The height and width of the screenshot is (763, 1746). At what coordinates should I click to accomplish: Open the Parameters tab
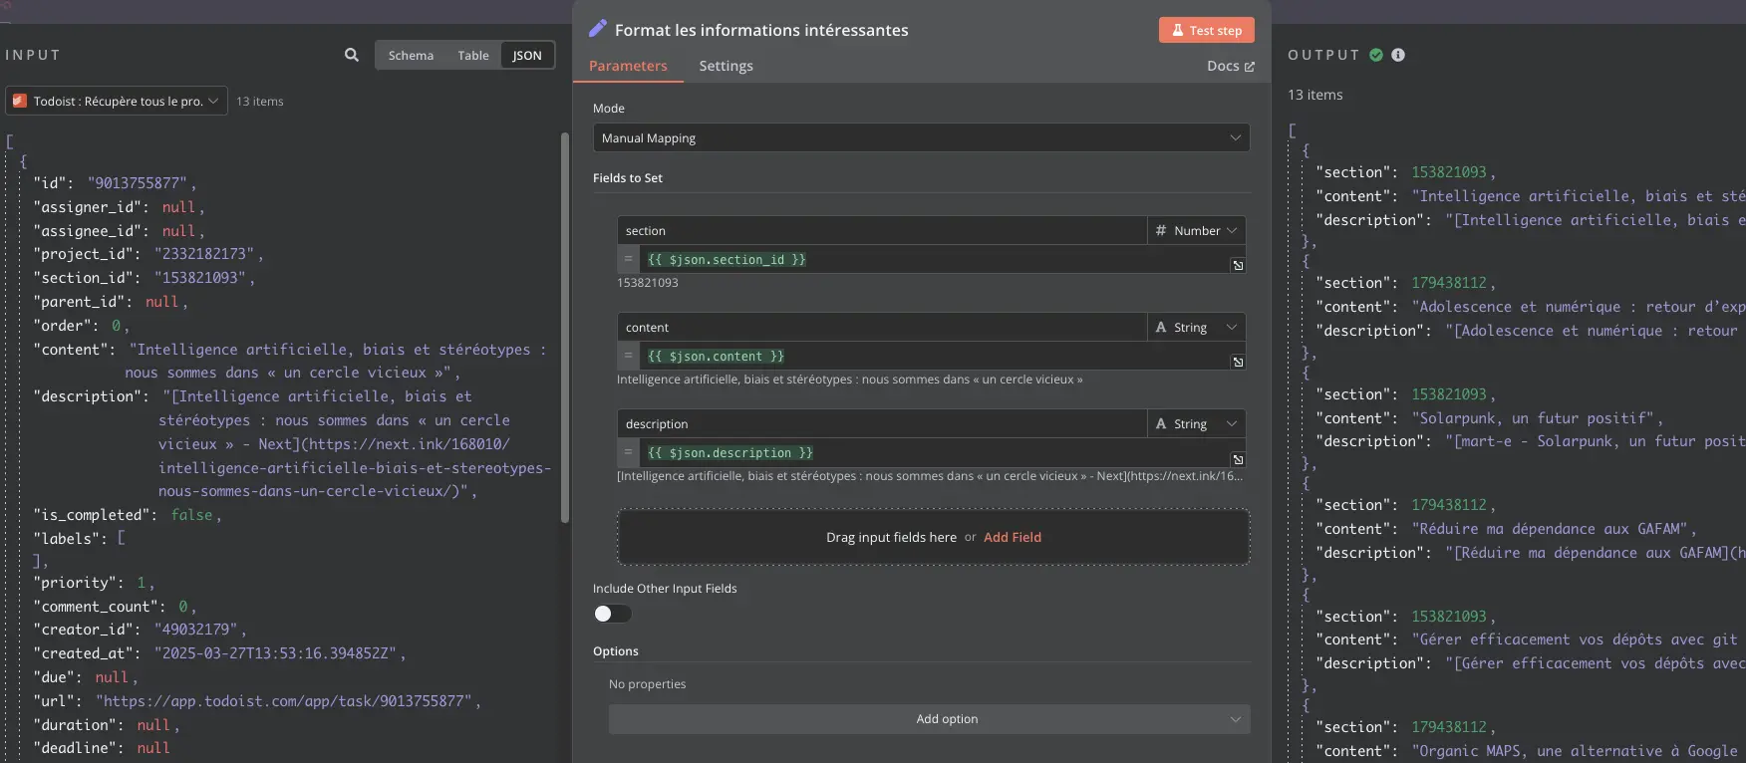[x=628, y=66]
